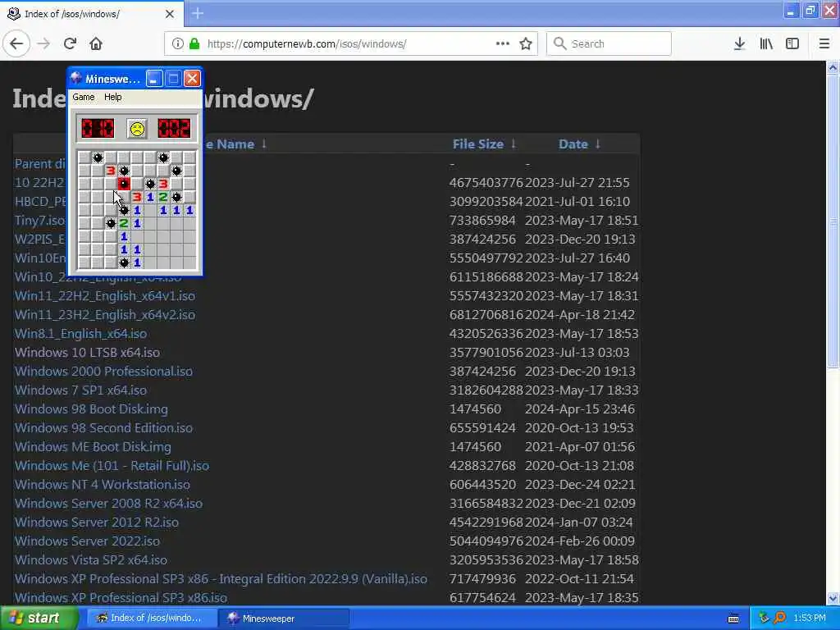840x630 pixels.
Task: Open Windows 98 Second Edition.iso link
Action: pos(103,427)
